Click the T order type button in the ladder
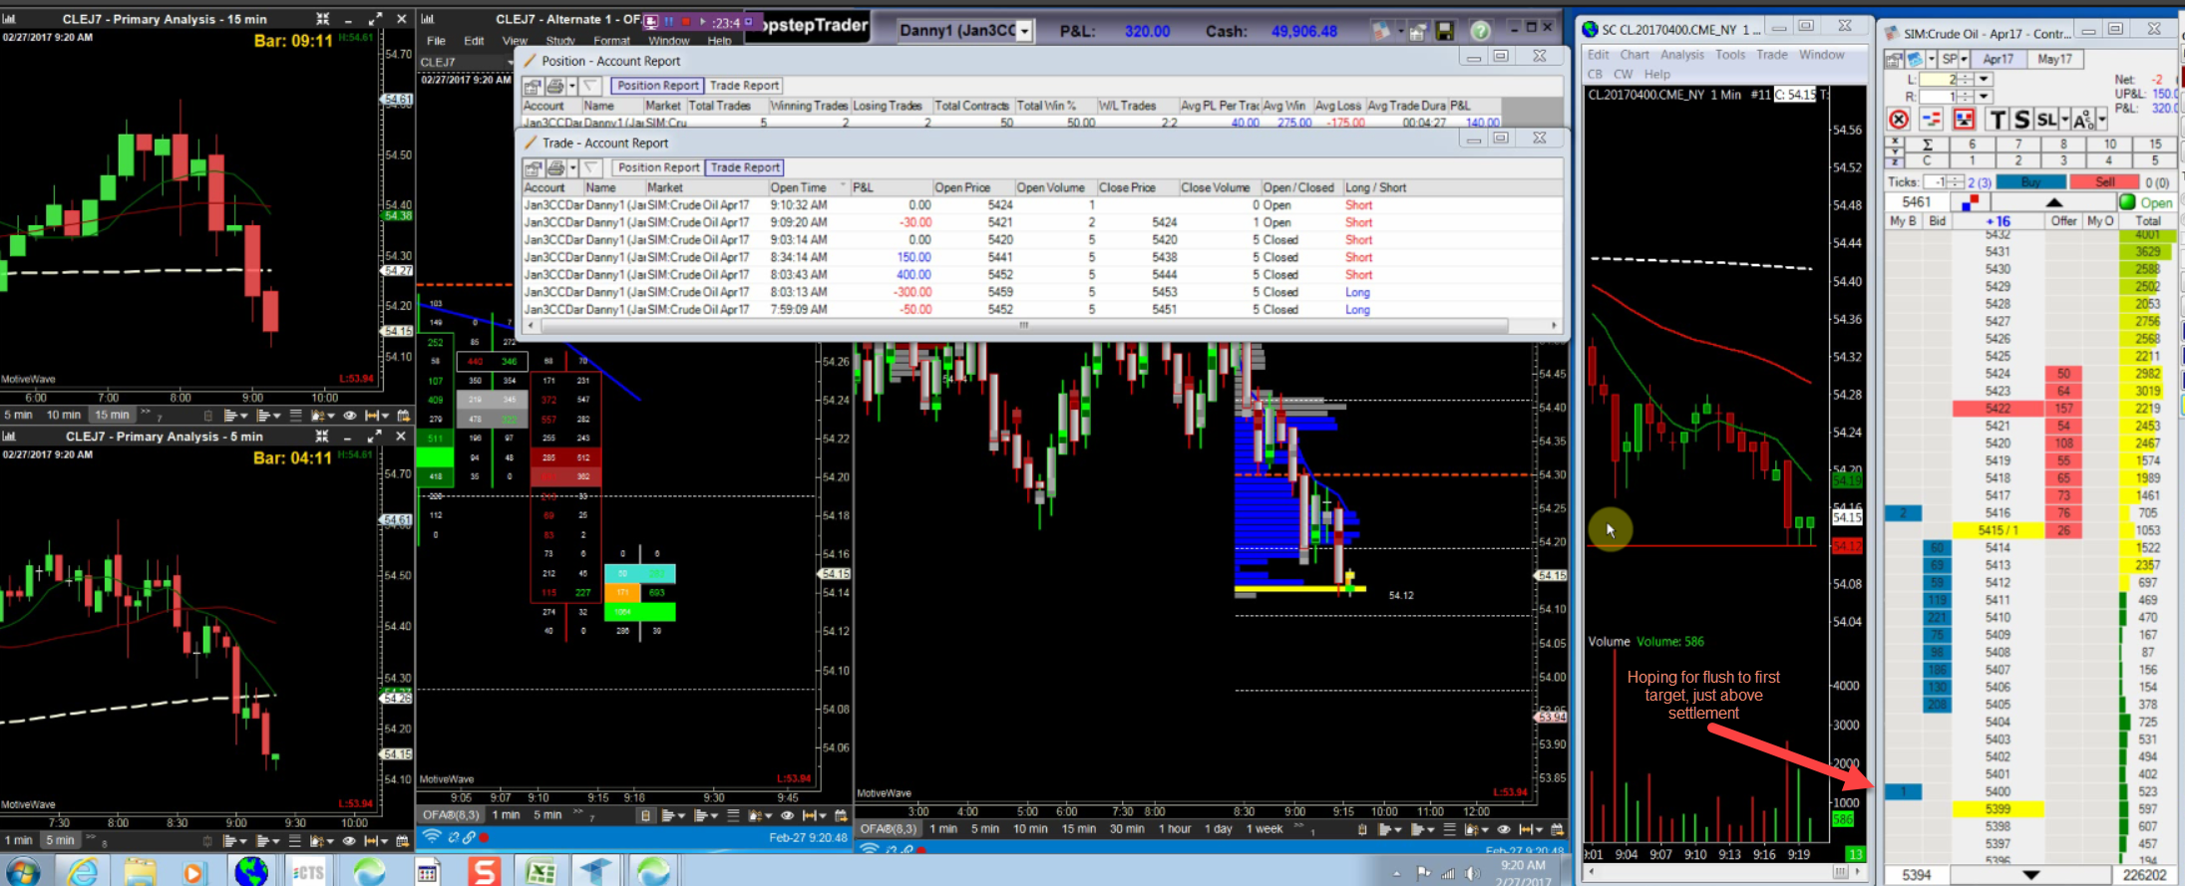Image resolution: width=2185 pixels, height=886 pixels. click(x=1998, y=120)
